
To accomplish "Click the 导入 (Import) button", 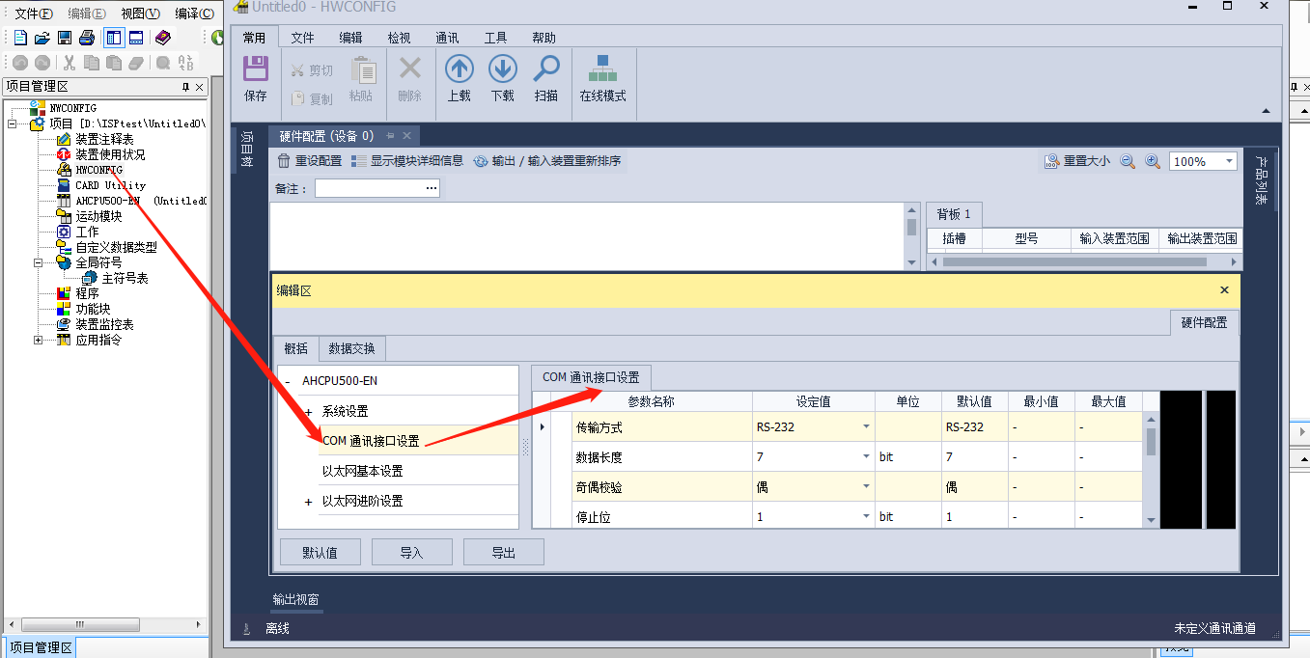I will [411, 553].
